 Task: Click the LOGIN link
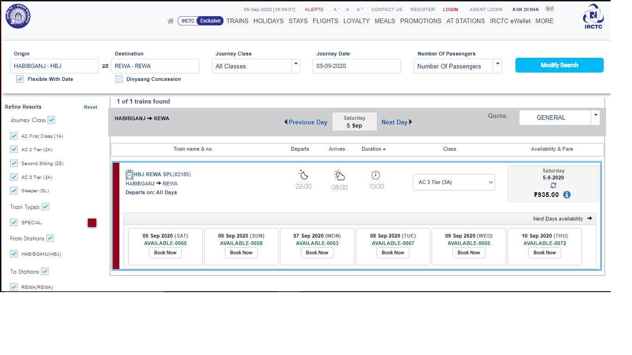click(451, 10)
